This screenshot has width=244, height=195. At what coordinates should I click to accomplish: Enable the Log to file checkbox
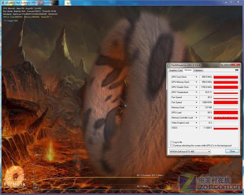[171, 142]
